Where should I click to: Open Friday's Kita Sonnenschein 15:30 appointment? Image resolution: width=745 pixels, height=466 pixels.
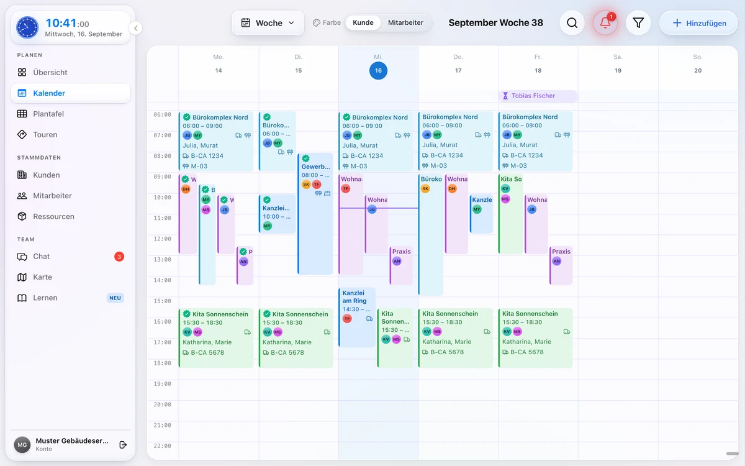click(536, 338)
